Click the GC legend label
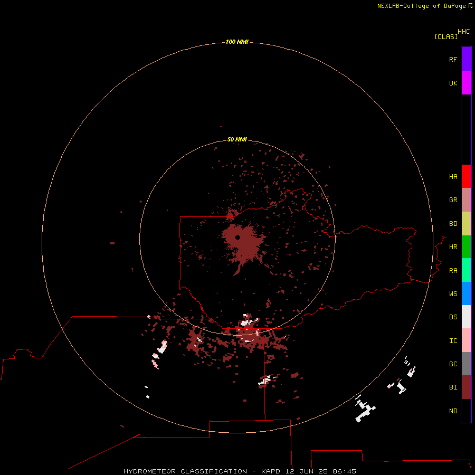The image size is (475, 475). (x=453, y=364)
